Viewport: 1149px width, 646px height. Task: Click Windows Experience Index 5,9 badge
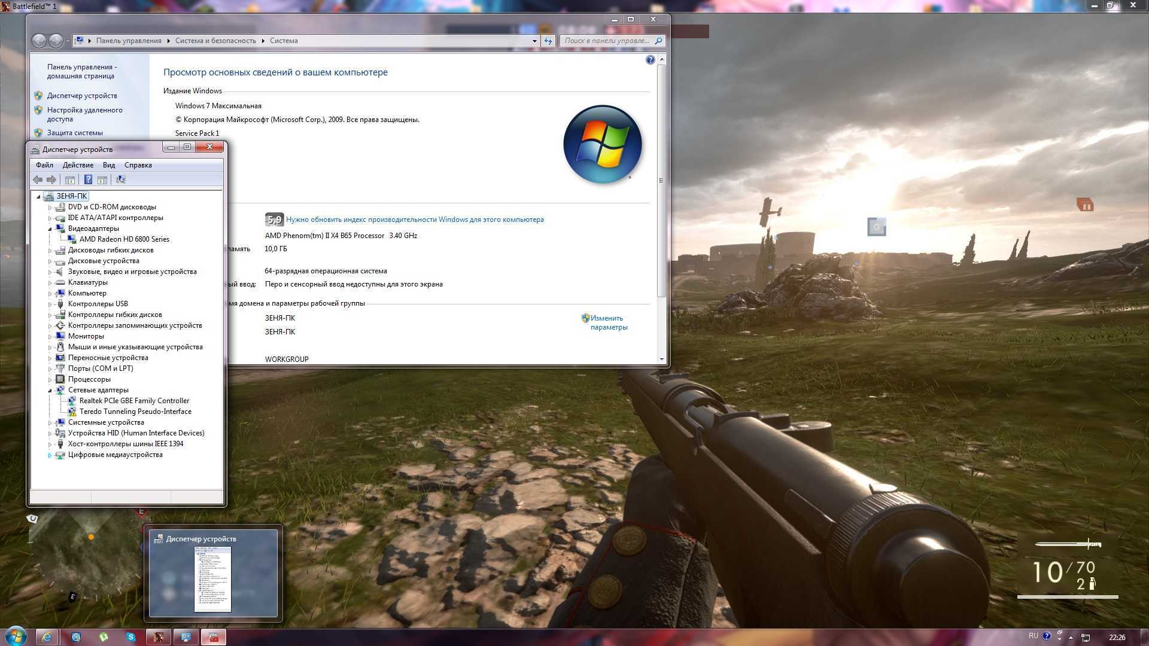click(274, 220)
